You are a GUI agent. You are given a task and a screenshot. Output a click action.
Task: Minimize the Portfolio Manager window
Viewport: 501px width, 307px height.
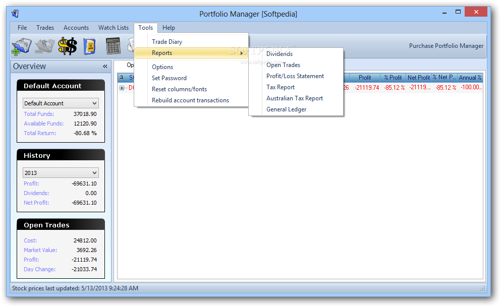pyautogui.click(x=444, y=13)
